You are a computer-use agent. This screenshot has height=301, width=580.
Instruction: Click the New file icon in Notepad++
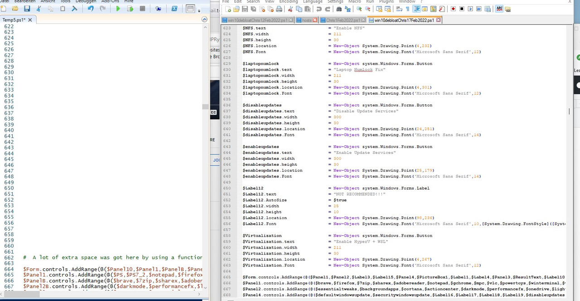[x=228, y=9]
